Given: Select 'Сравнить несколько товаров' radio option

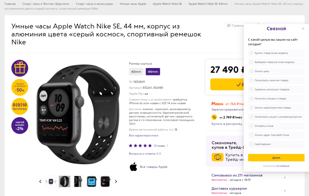Looking at the screenshot, I should coord(252,89).
